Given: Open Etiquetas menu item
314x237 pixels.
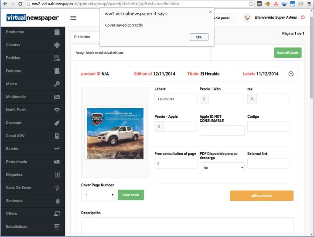Looking at the screenshot, I should point(33,175).
